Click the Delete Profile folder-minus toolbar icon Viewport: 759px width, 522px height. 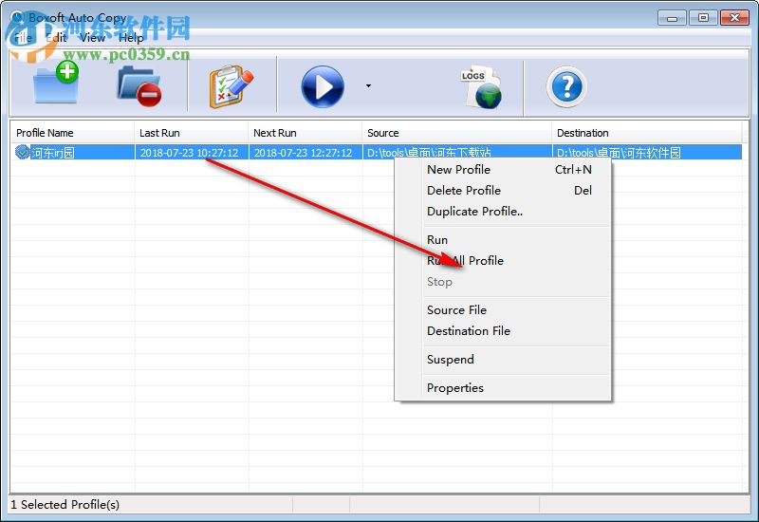pyautogui.click(x=139, y=85)
